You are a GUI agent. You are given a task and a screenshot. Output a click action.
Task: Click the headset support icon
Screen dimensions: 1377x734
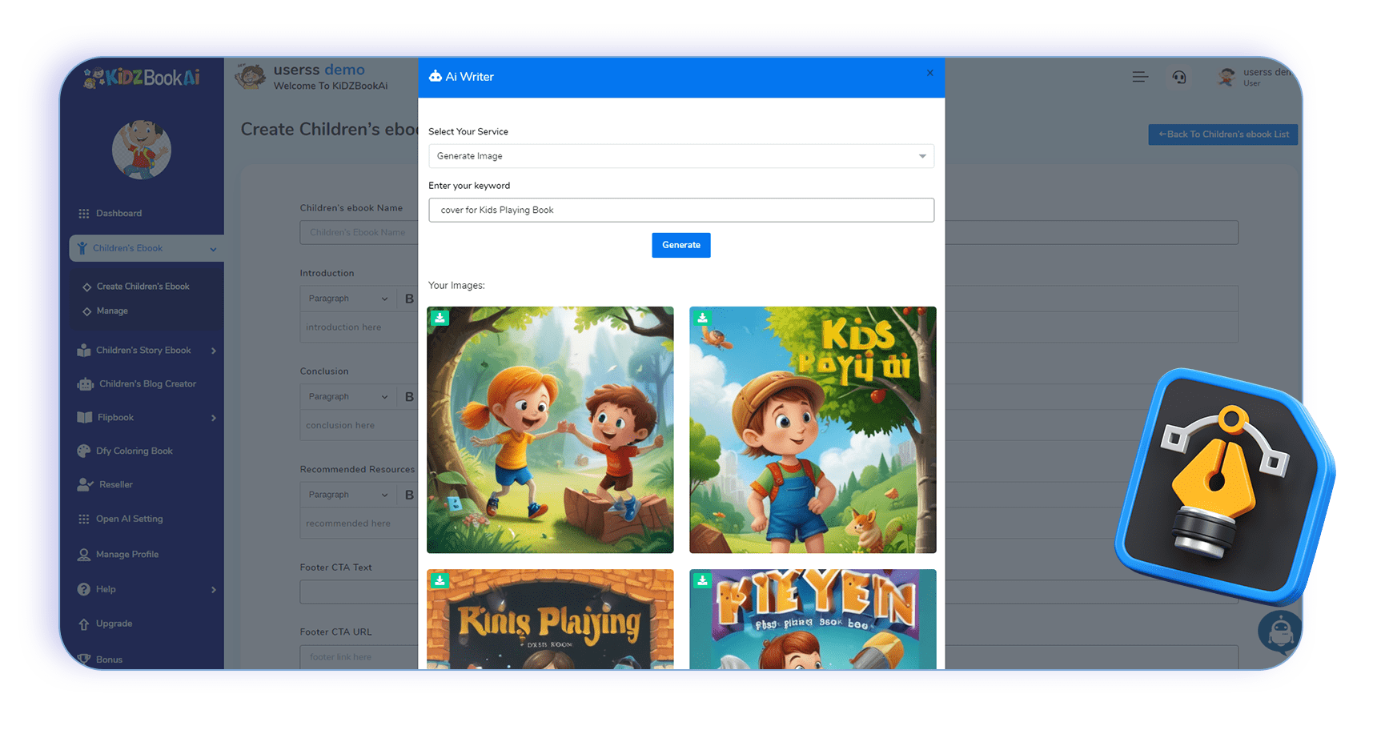point(1178,77)
